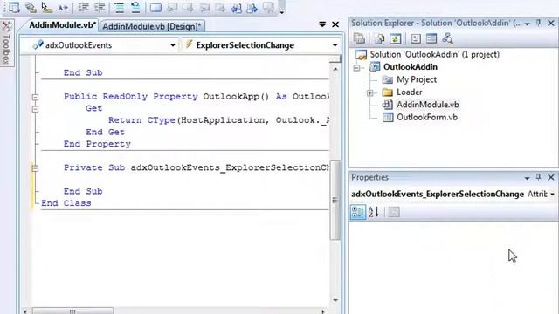Image resolution: width=559 pixels, height=314 pixels.
Task: Click the Display Quick Info toolbar icon
Action: 46,7
